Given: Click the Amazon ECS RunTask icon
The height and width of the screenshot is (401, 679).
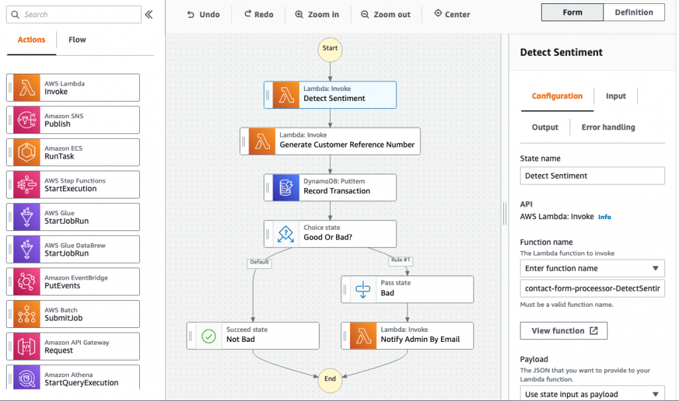Looking at the screenshot, I should [27, 152].
